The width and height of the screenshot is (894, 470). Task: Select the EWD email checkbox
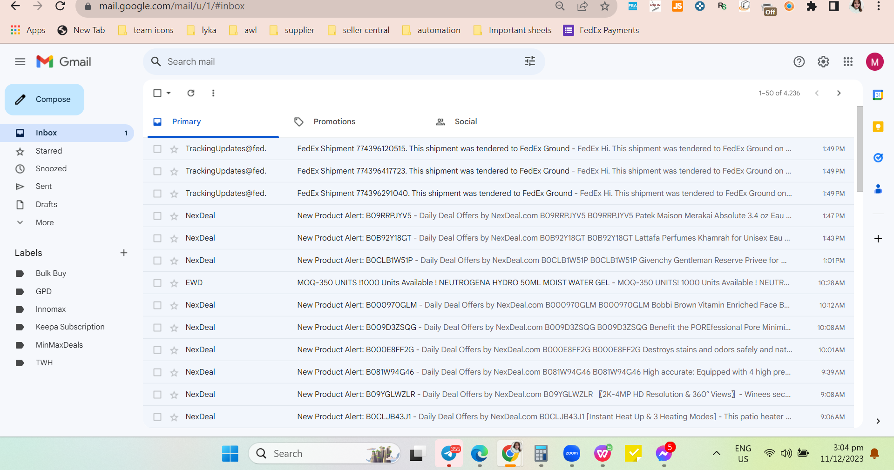point(157,283)
